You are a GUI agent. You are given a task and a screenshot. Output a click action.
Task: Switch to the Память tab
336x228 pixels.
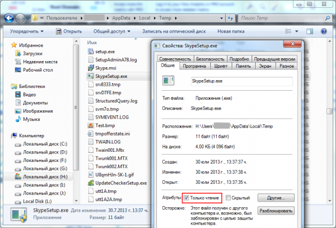(243, 66)
